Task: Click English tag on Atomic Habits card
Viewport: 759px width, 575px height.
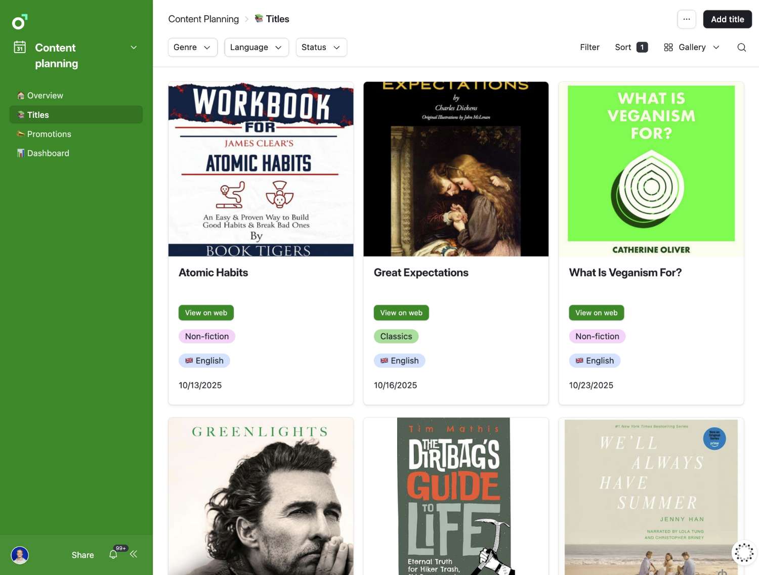Action: click(x=204, y=361)
